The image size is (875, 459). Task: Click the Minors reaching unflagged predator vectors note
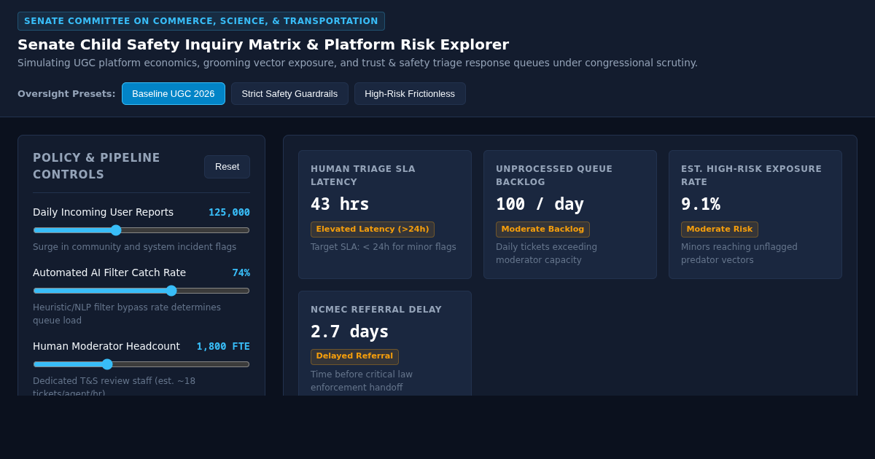[x=739, y=254]
